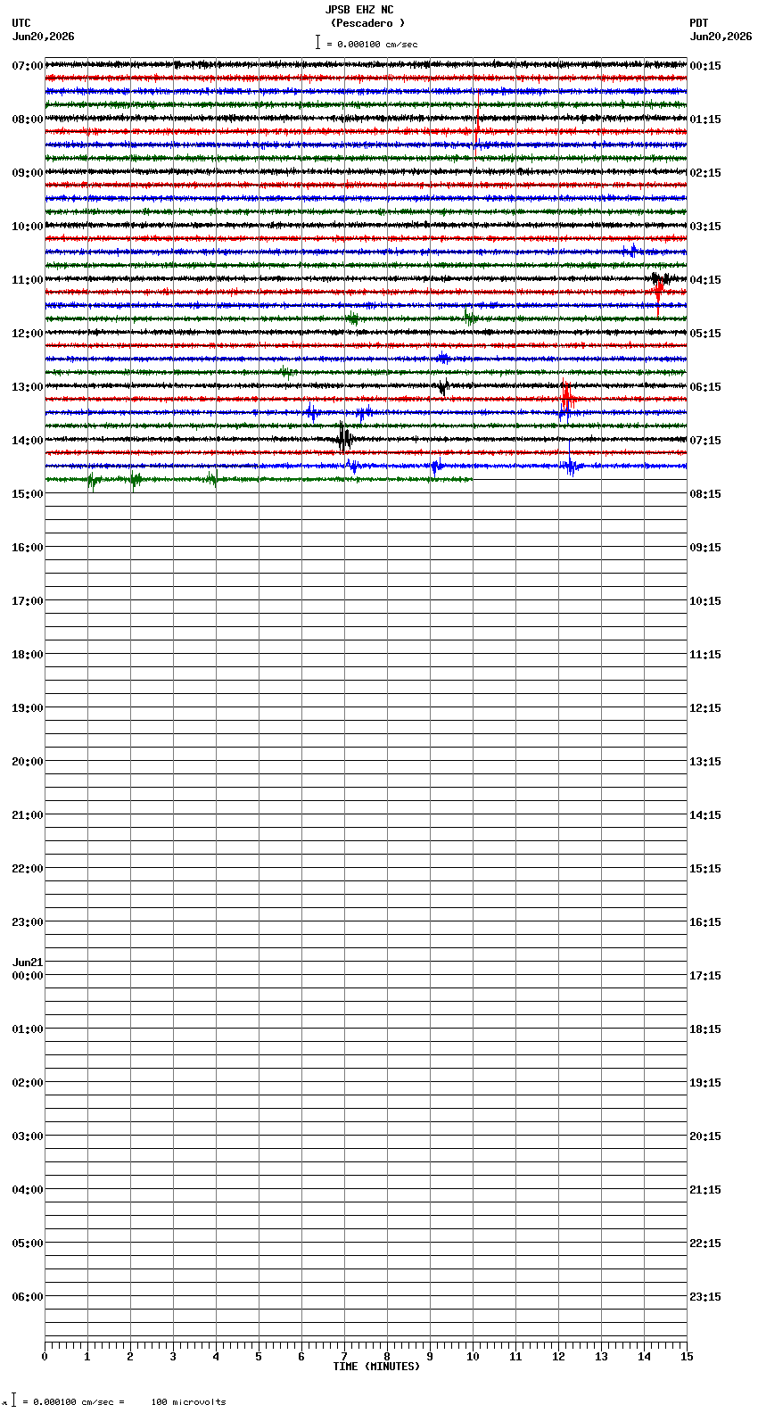This screenshot has height=1413, width=758.
Task: Click the x-axis tick label '7'
Action: 344,1357
